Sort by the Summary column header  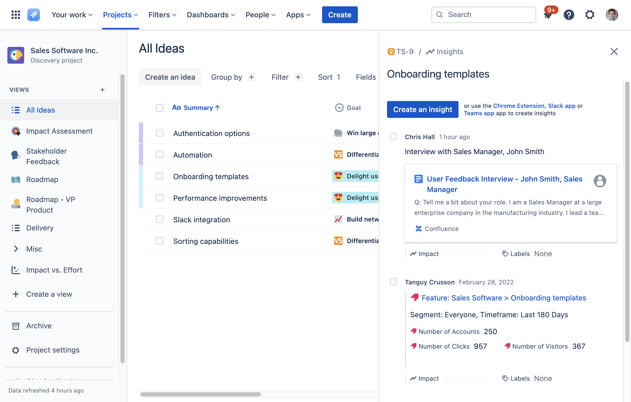coord(196,108)
